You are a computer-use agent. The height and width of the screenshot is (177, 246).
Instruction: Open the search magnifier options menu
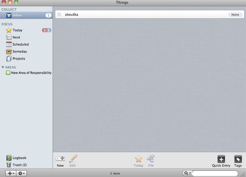point(187,173)
